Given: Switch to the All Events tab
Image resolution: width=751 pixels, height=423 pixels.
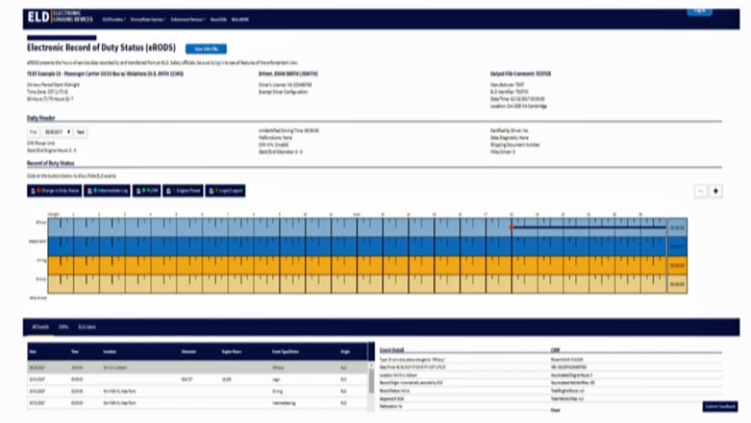Looking at the screenshot, I should tap(40, 326).
